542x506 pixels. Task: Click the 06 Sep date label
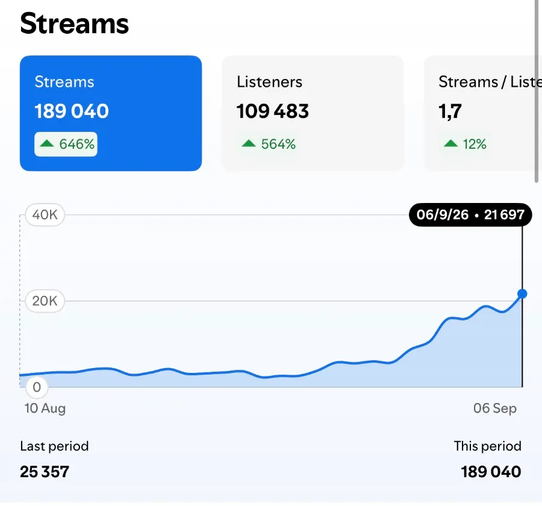pyautogui.click(x=494, y=408)
